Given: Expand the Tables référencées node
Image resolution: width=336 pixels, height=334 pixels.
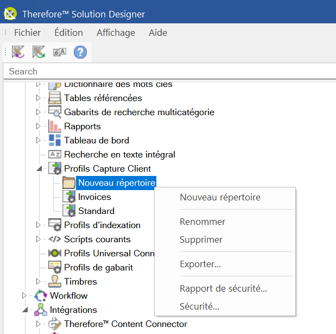Looking at the screenshot, I should (39, 98).
